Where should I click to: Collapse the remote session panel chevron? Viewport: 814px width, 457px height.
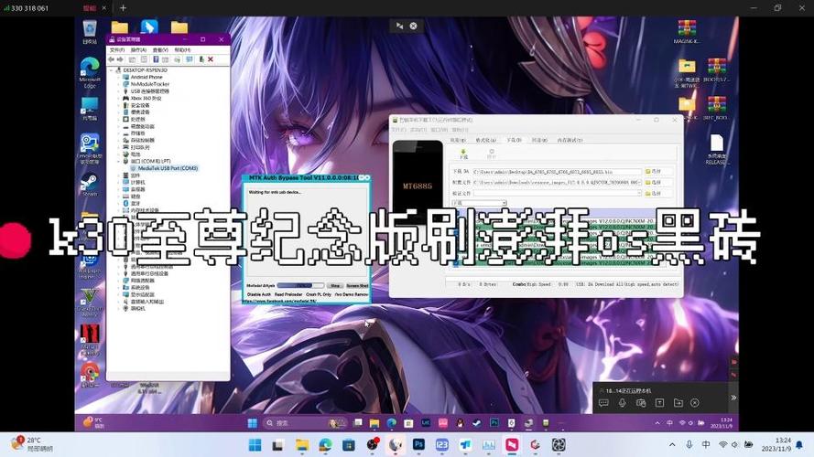coord(733,398)
